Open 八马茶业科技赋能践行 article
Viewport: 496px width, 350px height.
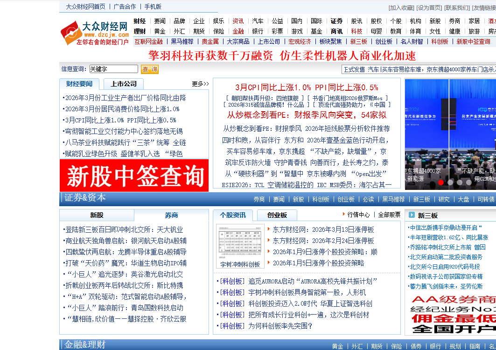(x=125, y=142)
